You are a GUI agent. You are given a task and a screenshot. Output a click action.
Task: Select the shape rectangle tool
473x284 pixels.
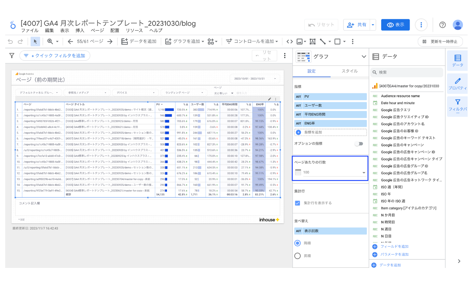pos(338,41)
